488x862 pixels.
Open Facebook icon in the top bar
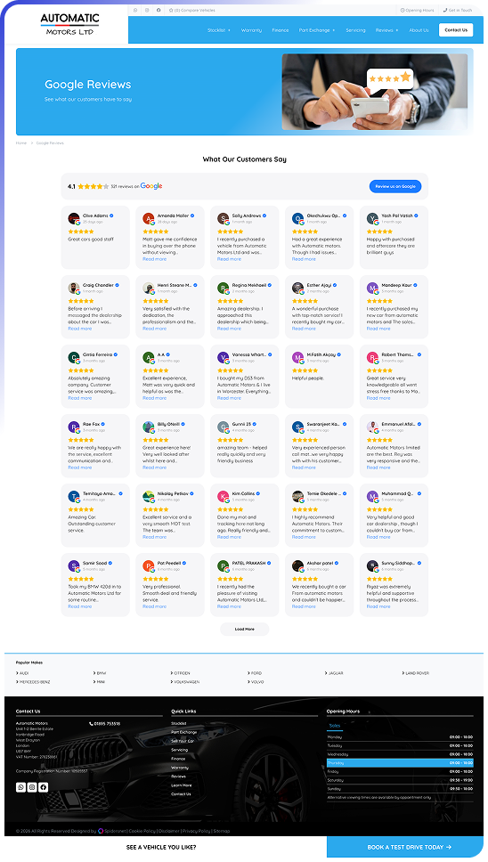pyautogui.click(x=159, y=10)
